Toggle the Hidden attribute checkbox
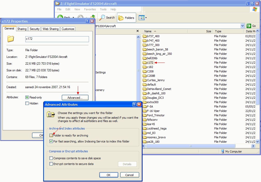Screen dimensions: 261x182 27,103
